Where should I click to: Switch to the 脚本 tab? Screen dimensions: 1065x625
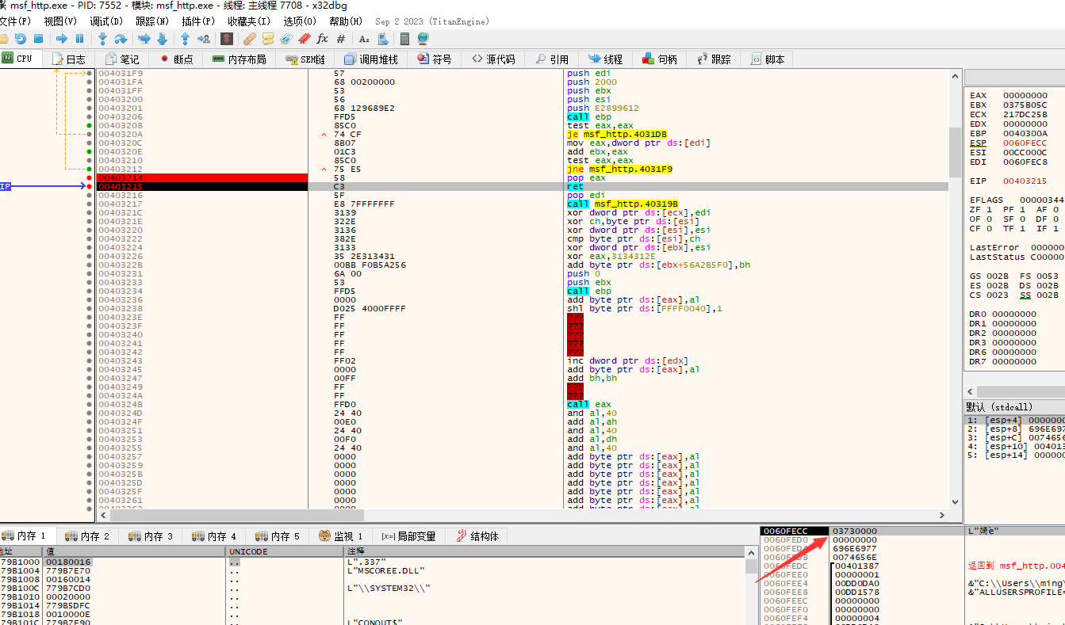[766, 59]
